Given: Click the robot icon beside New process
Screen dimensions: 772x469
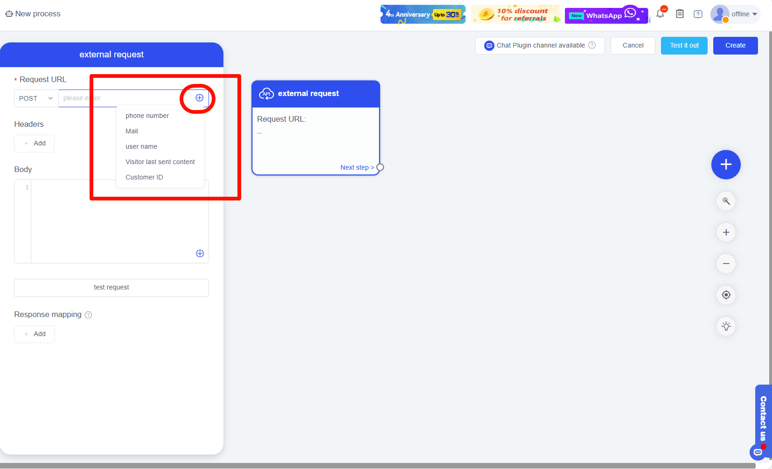Looking at the screenshot, I should click(9, 14).
